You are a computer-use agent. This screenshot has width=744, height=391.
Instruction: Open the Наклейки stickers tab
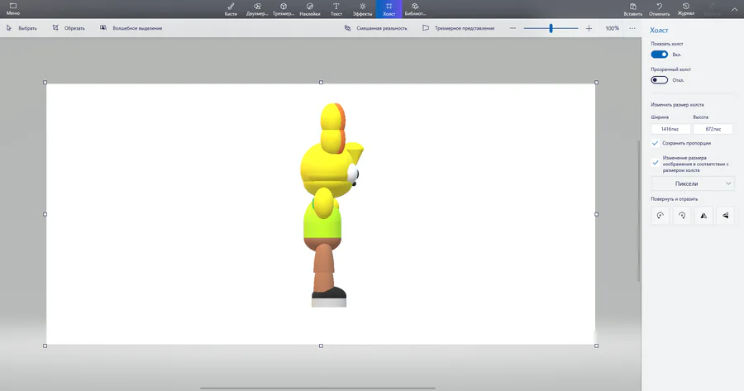(310, 9)
